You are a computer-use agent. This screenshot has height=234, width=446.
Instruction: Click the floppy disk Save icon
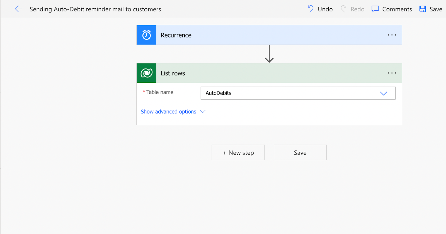423,9
